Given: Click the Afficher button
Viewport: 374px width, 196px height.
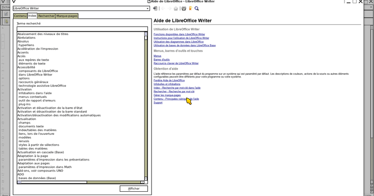Looking at the screenshot, I should pos(134,189).
